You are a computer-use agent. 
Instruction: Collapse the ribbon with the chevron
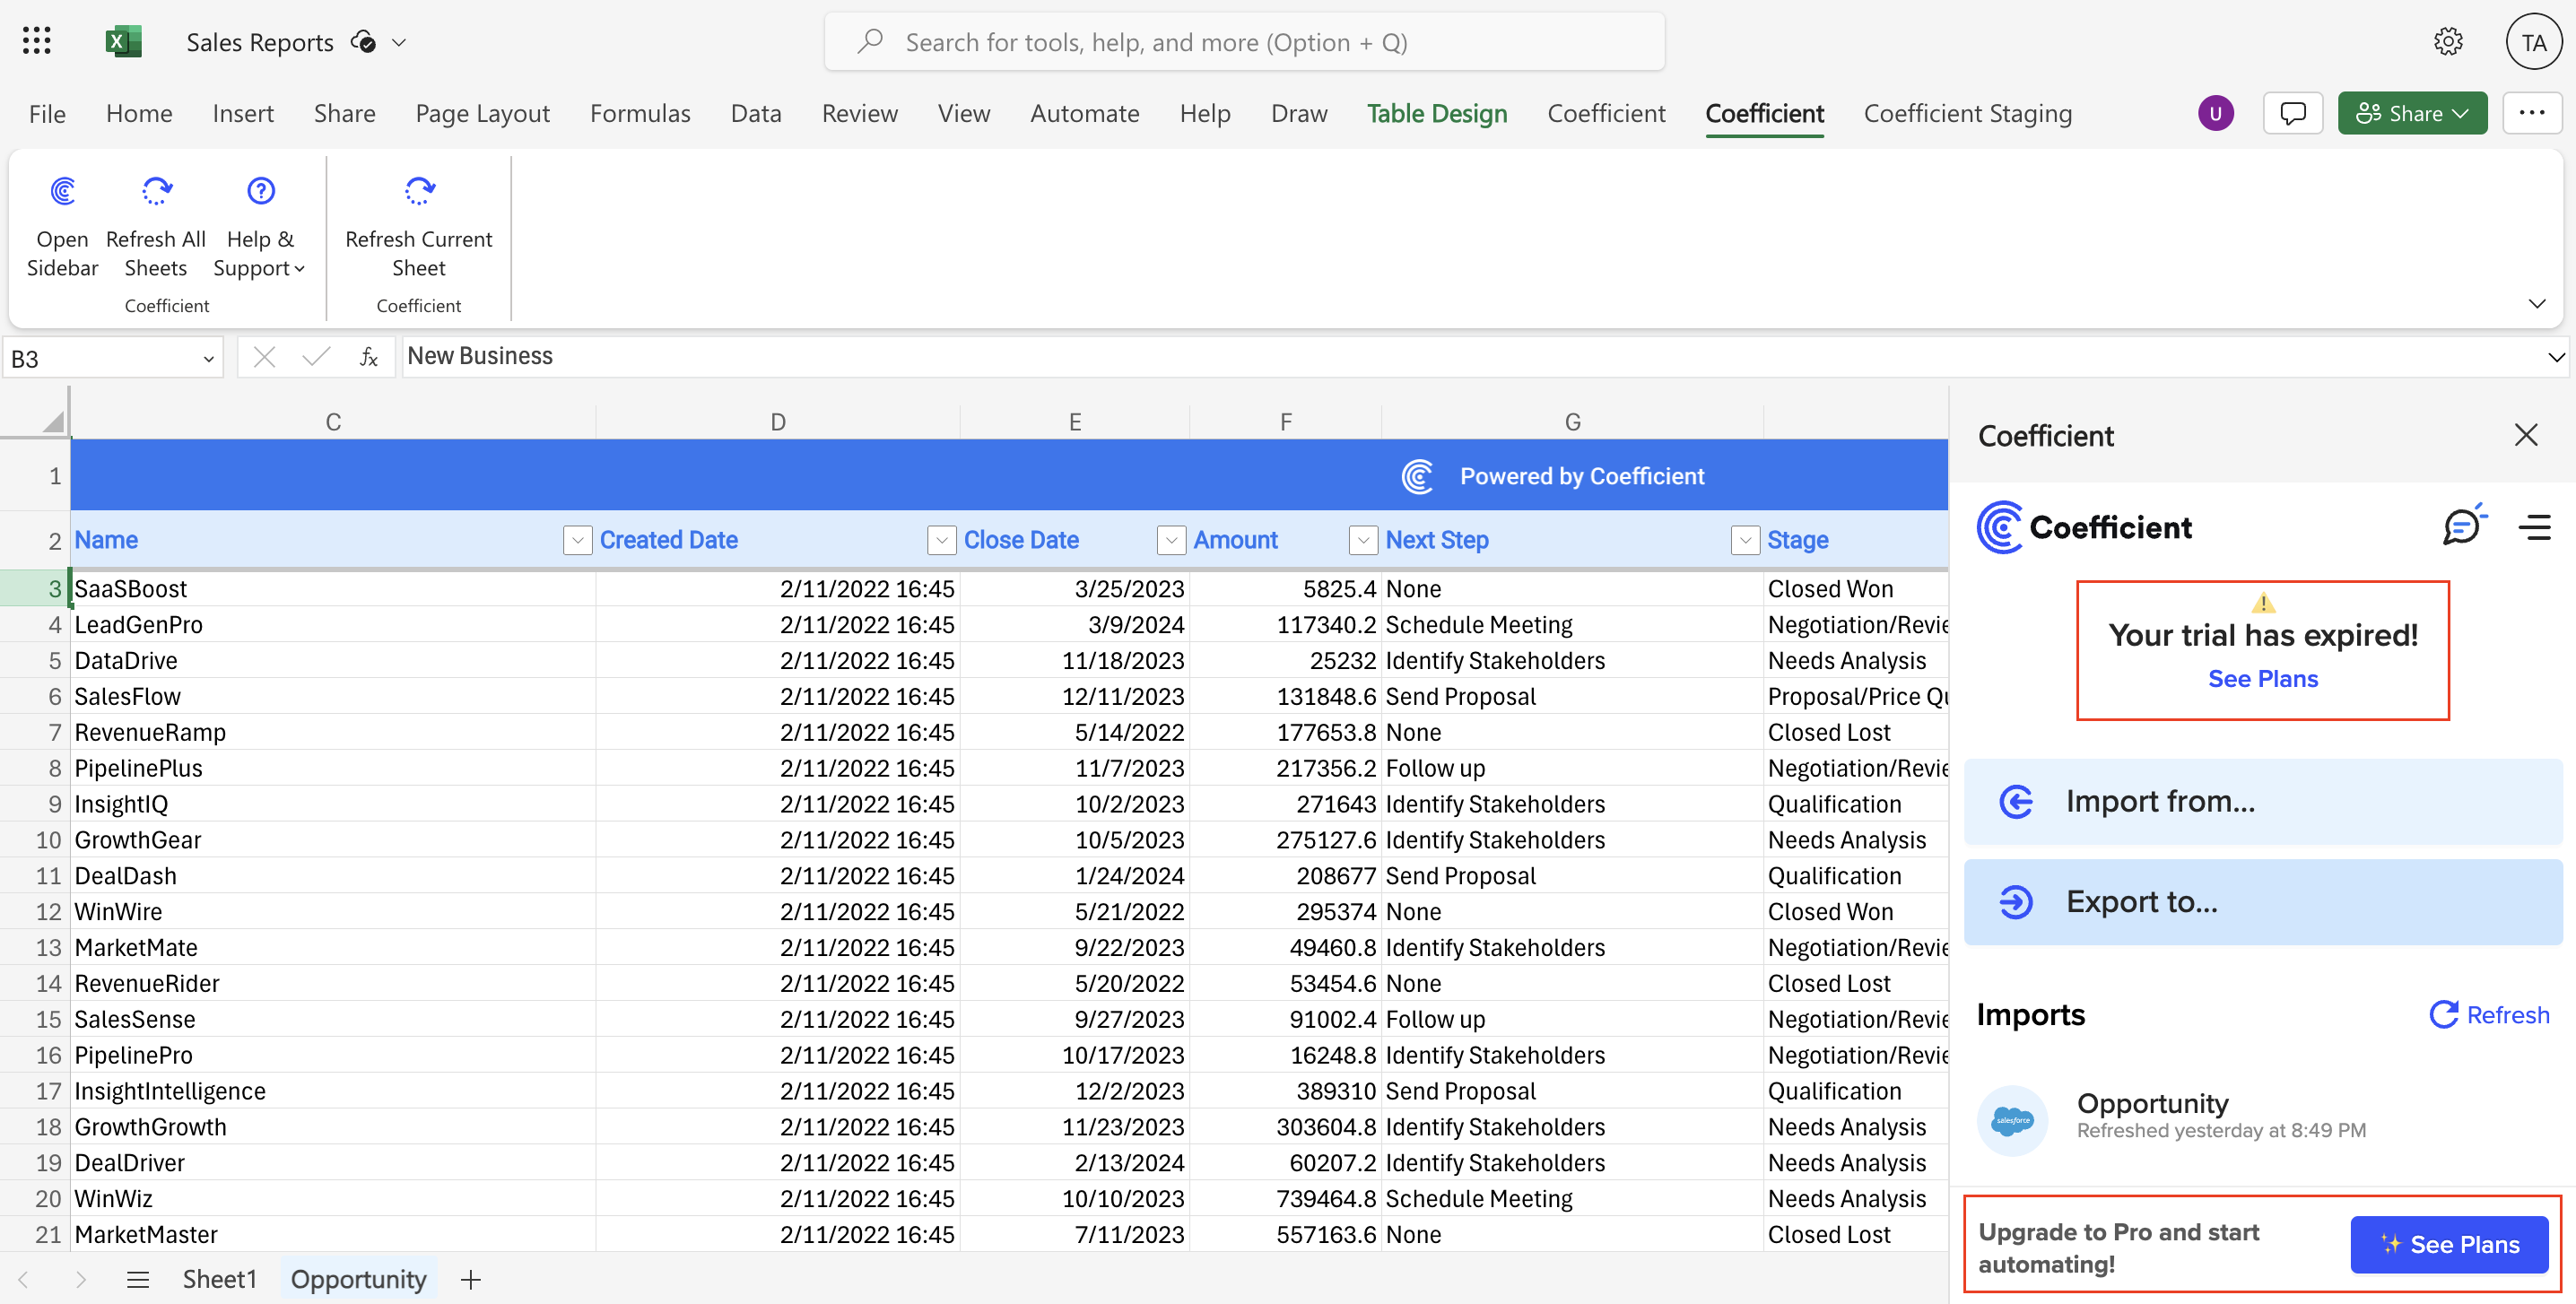(2536, 304)
